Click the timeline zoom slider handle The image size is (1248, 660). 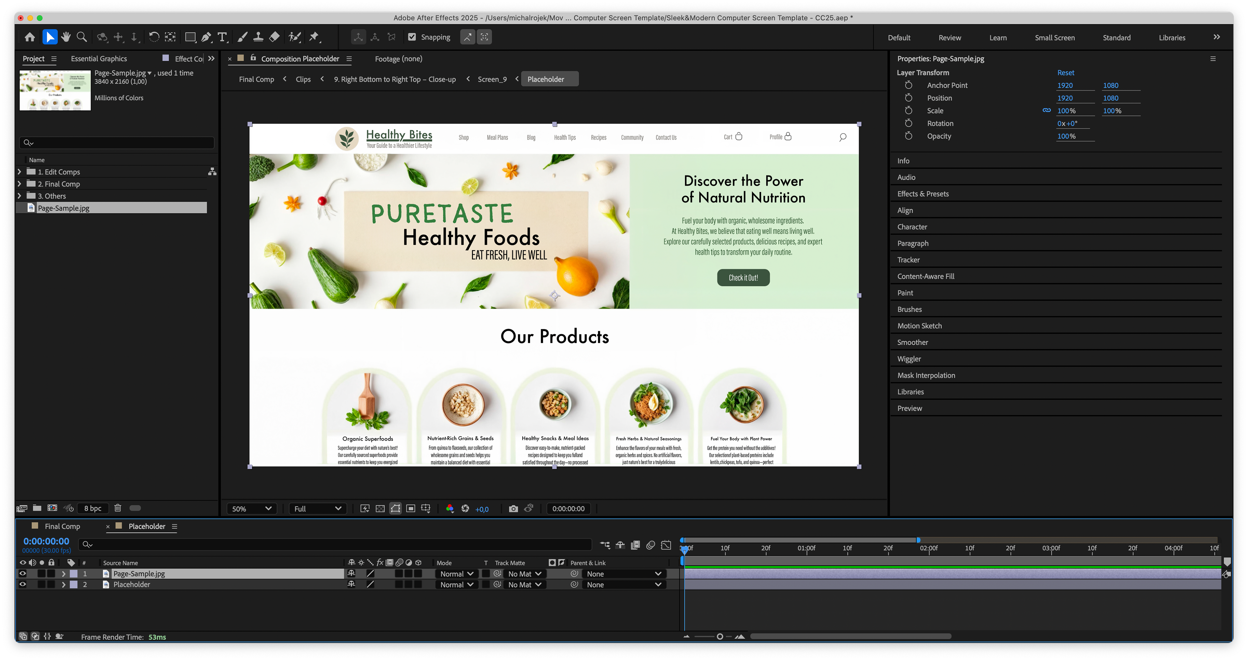click(720, 637)
